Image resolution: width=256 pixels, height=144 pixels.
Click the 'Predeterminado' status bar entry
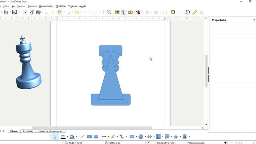[196, 143]
